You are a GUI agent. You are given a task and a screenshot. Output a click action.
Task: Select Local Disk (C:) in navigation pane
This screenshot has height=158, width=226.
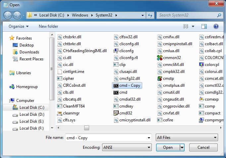pos(26,107)
